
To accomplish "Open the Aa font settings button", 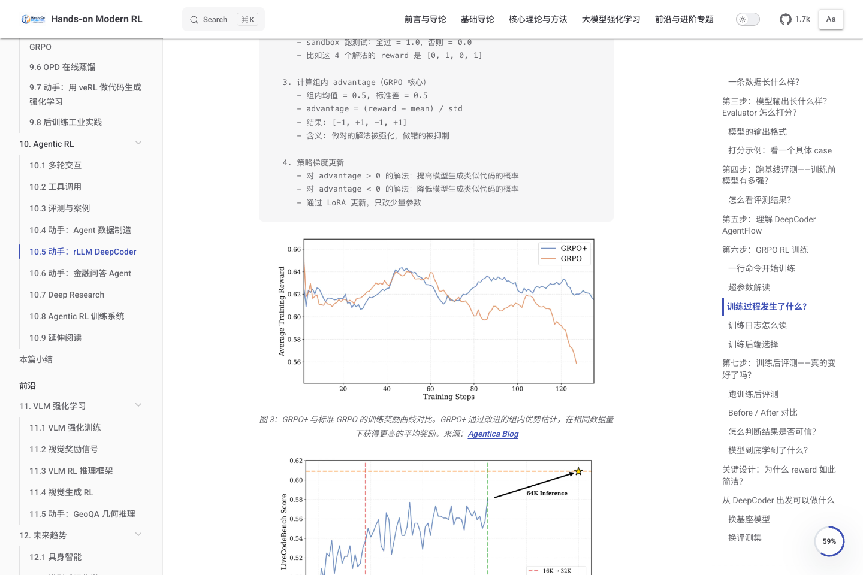I will point(831,19).
